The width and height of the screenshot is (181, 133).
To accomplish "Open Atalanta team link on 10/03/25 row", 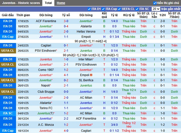I will [86, 26].
